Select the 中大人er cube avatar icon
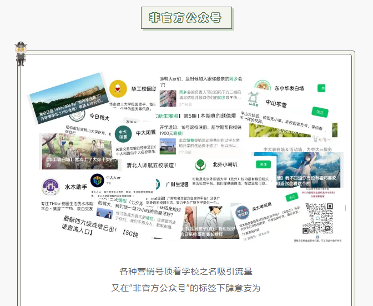This screenshot has height=306, width=373. point(97,181)
